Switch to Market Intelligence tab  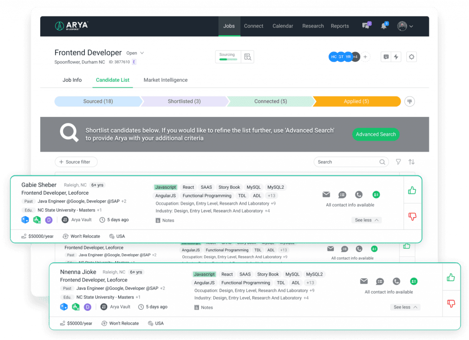tap(166, 80)
